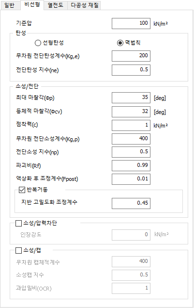Open the 열전도 tab

[x=56, y=5]
